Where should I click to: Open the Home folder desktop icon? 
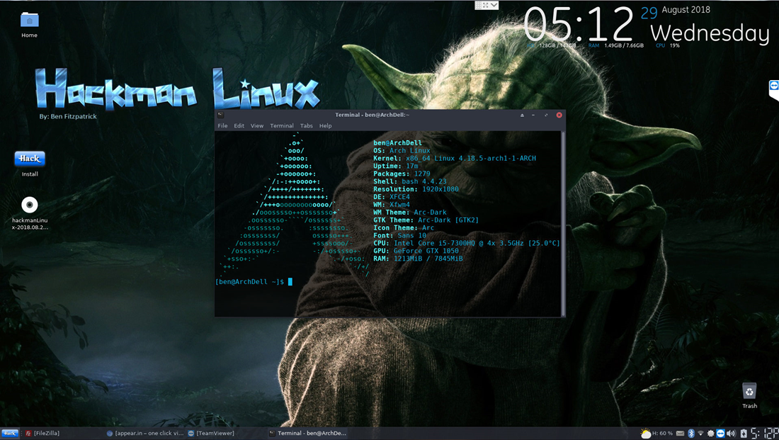click(29, 24)
